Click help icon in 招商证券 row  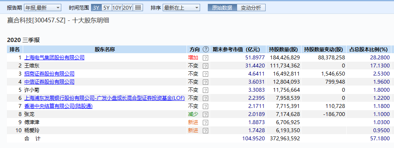tap(205, 74)
